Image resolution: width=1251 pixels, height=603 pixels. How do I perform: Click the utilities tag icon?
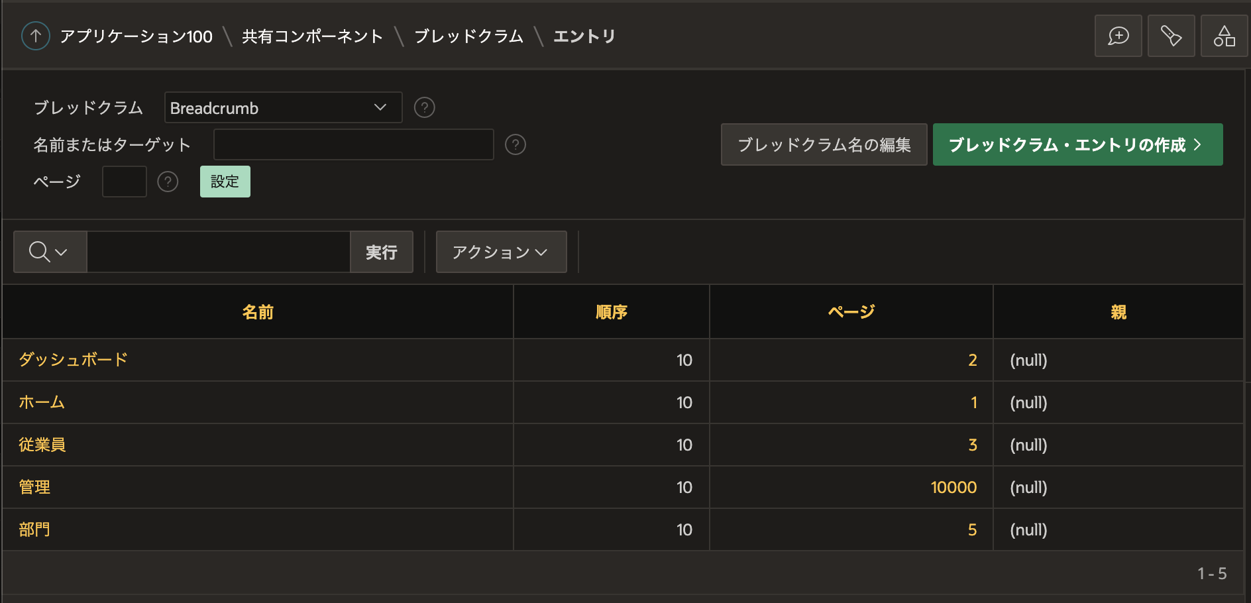pos(1171,36)
